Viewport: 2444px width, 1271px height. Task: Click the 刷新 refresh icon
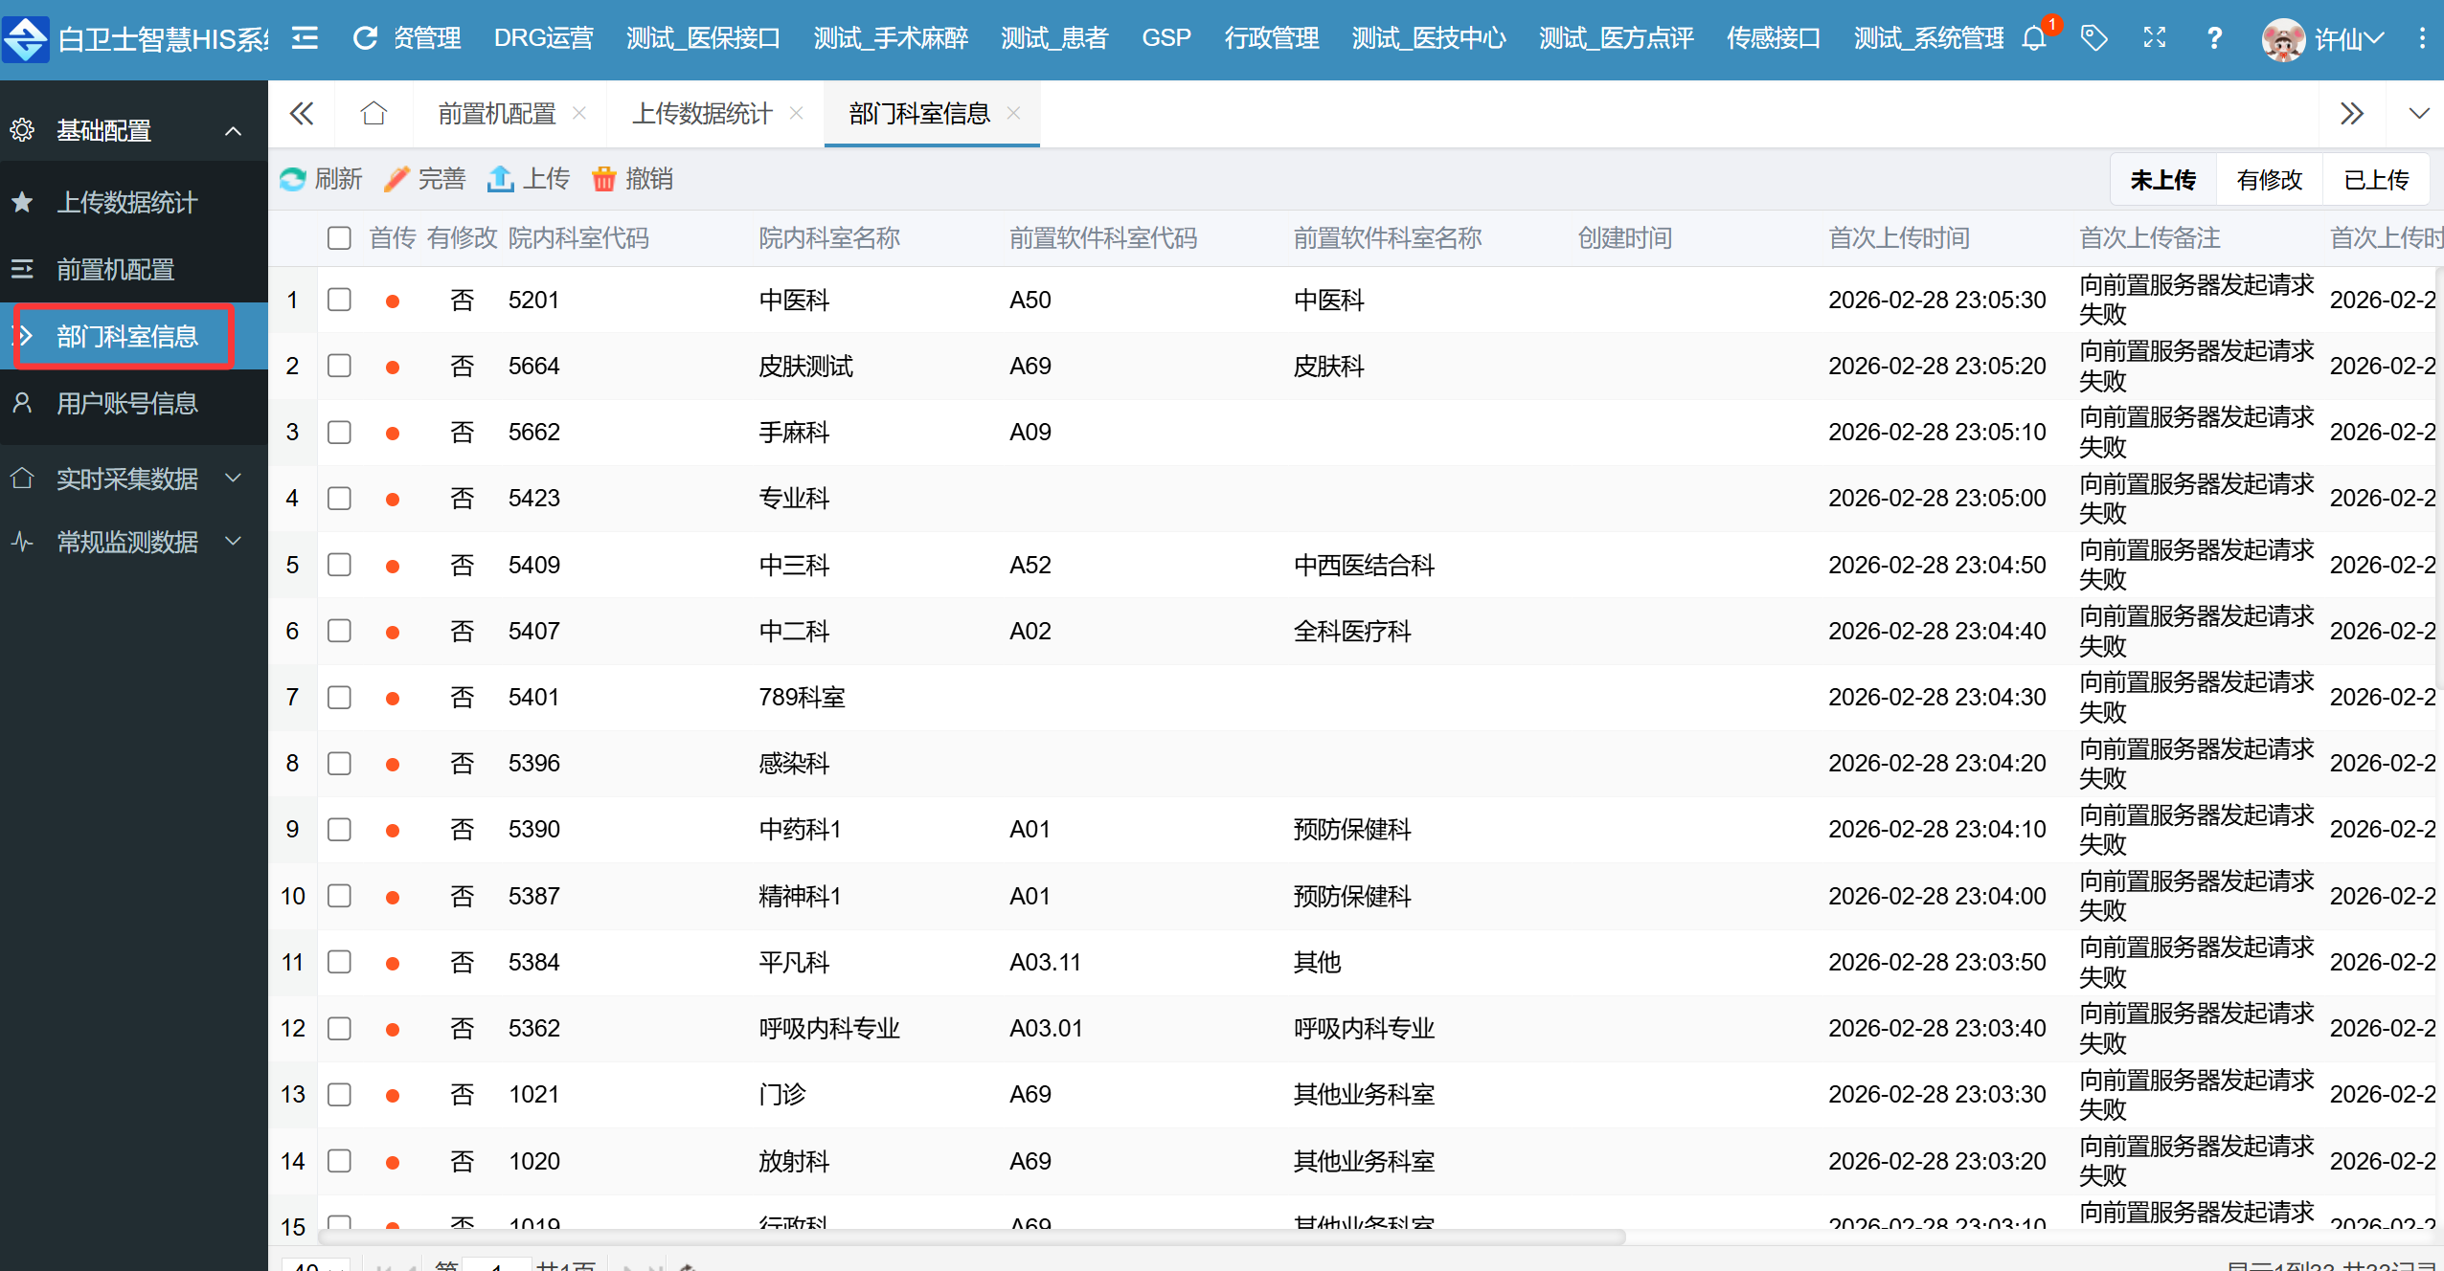click(x=293, y=179)
